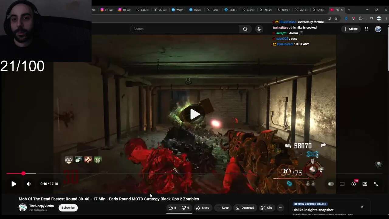Viewport: 389px width, 219px height.
Task: Switch to theater mode
Action: pos(365,184)
